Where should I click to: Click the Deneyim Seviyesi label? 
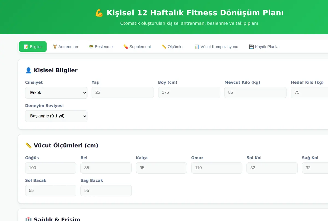coord(44,105)
